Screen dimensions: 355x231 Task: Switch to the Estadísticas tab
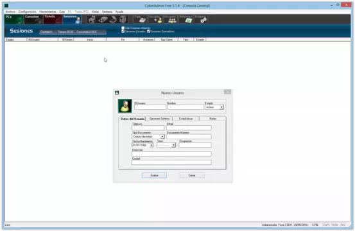186,119
